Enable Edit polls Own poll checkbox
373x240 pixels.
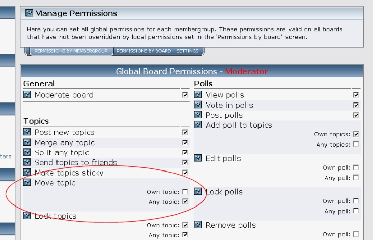point(356,167)
